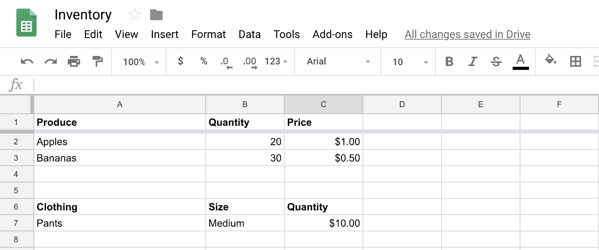The height and width of the screenshot is (250, 599).
Task: Click the All changes saved in Drive link
Action: pos(467,35)
